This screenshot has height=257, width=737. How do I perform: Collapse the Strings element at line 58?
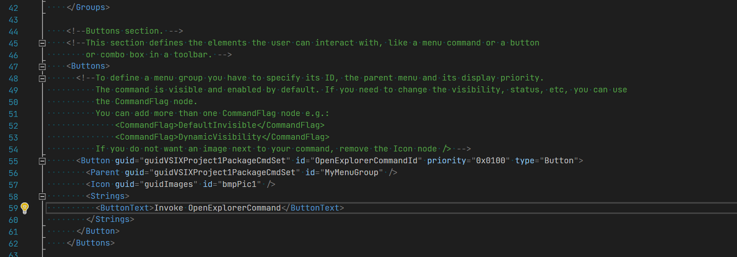(x=41, y=197)
